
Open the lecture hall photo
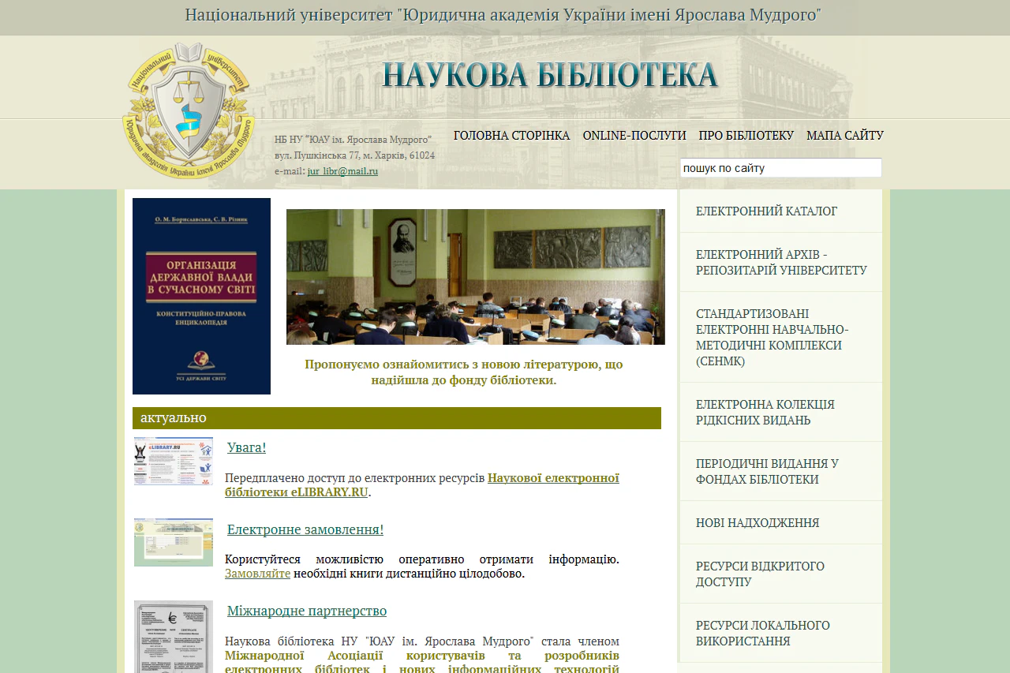(x=475, y=276)
